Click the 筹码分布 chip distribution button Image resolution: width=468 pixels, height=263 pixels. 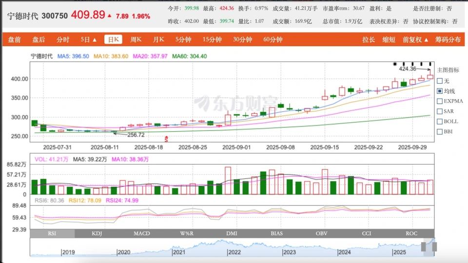tap(448, 39)
